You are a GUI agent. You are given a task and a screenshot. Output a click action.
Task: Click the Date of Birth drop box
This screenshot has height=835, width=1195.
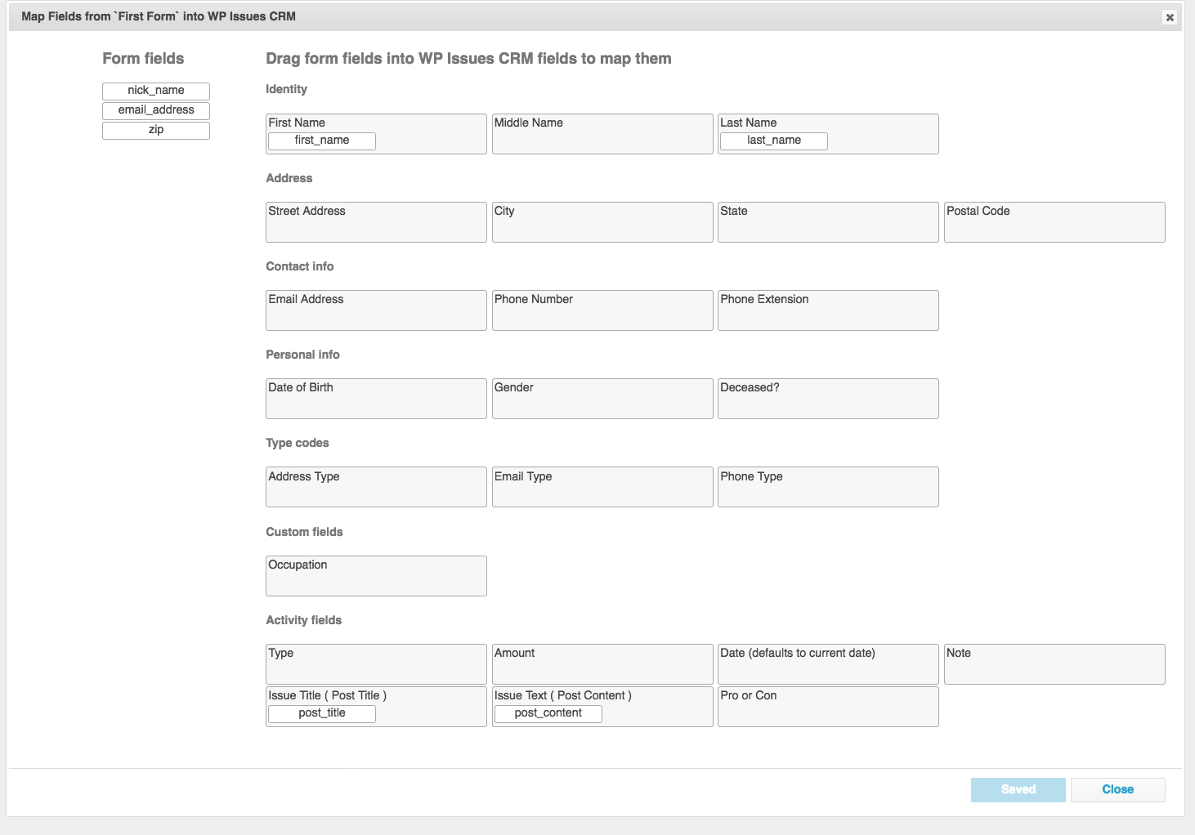pyautogui.click(x=376, y=399)
